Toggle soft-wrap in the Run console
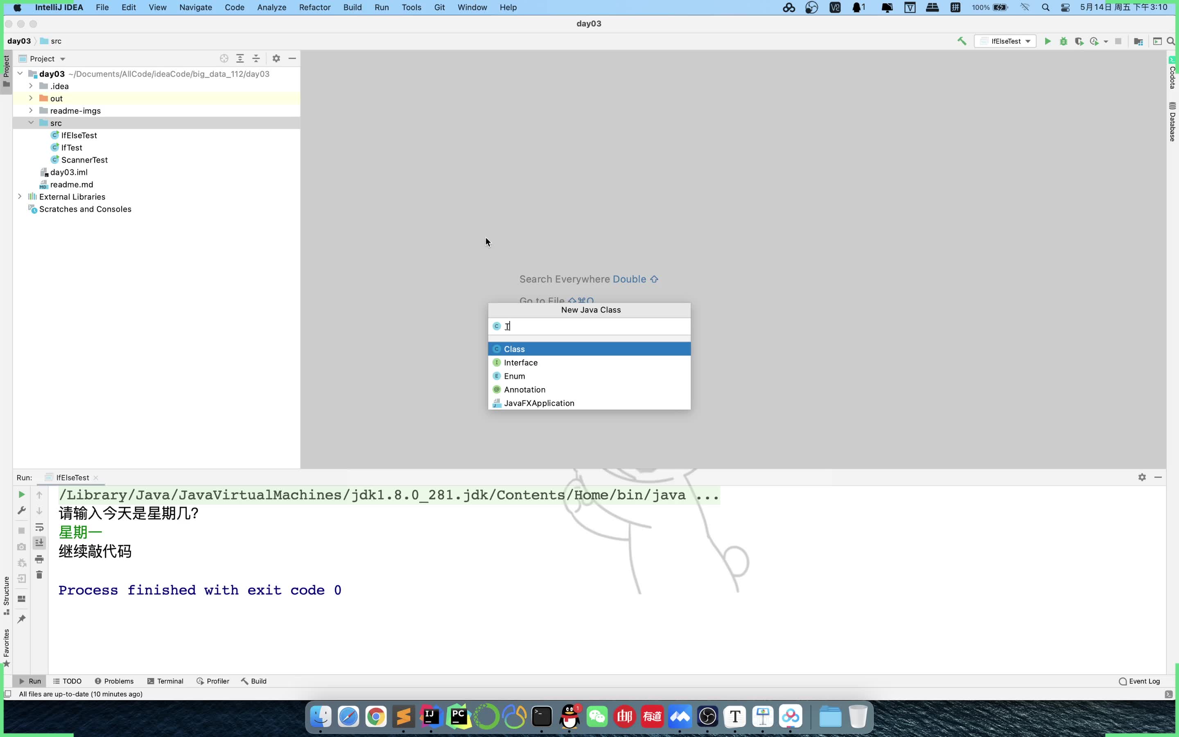Screen dimensions: 1179x737 coord(39,527)
